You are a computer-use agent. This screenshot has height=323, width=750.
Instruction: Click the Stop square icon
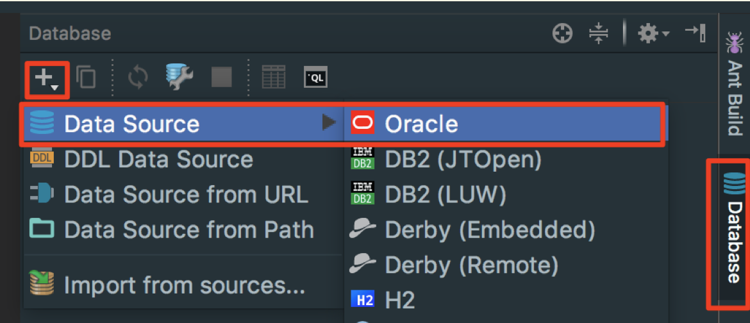(x=221, y=77)
